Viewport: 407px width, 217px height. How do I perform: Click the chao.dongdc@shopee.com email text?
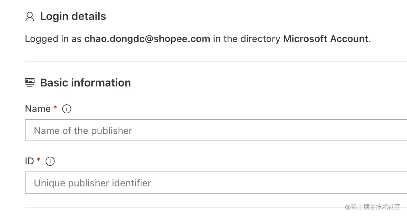click(x=147, y=39)
